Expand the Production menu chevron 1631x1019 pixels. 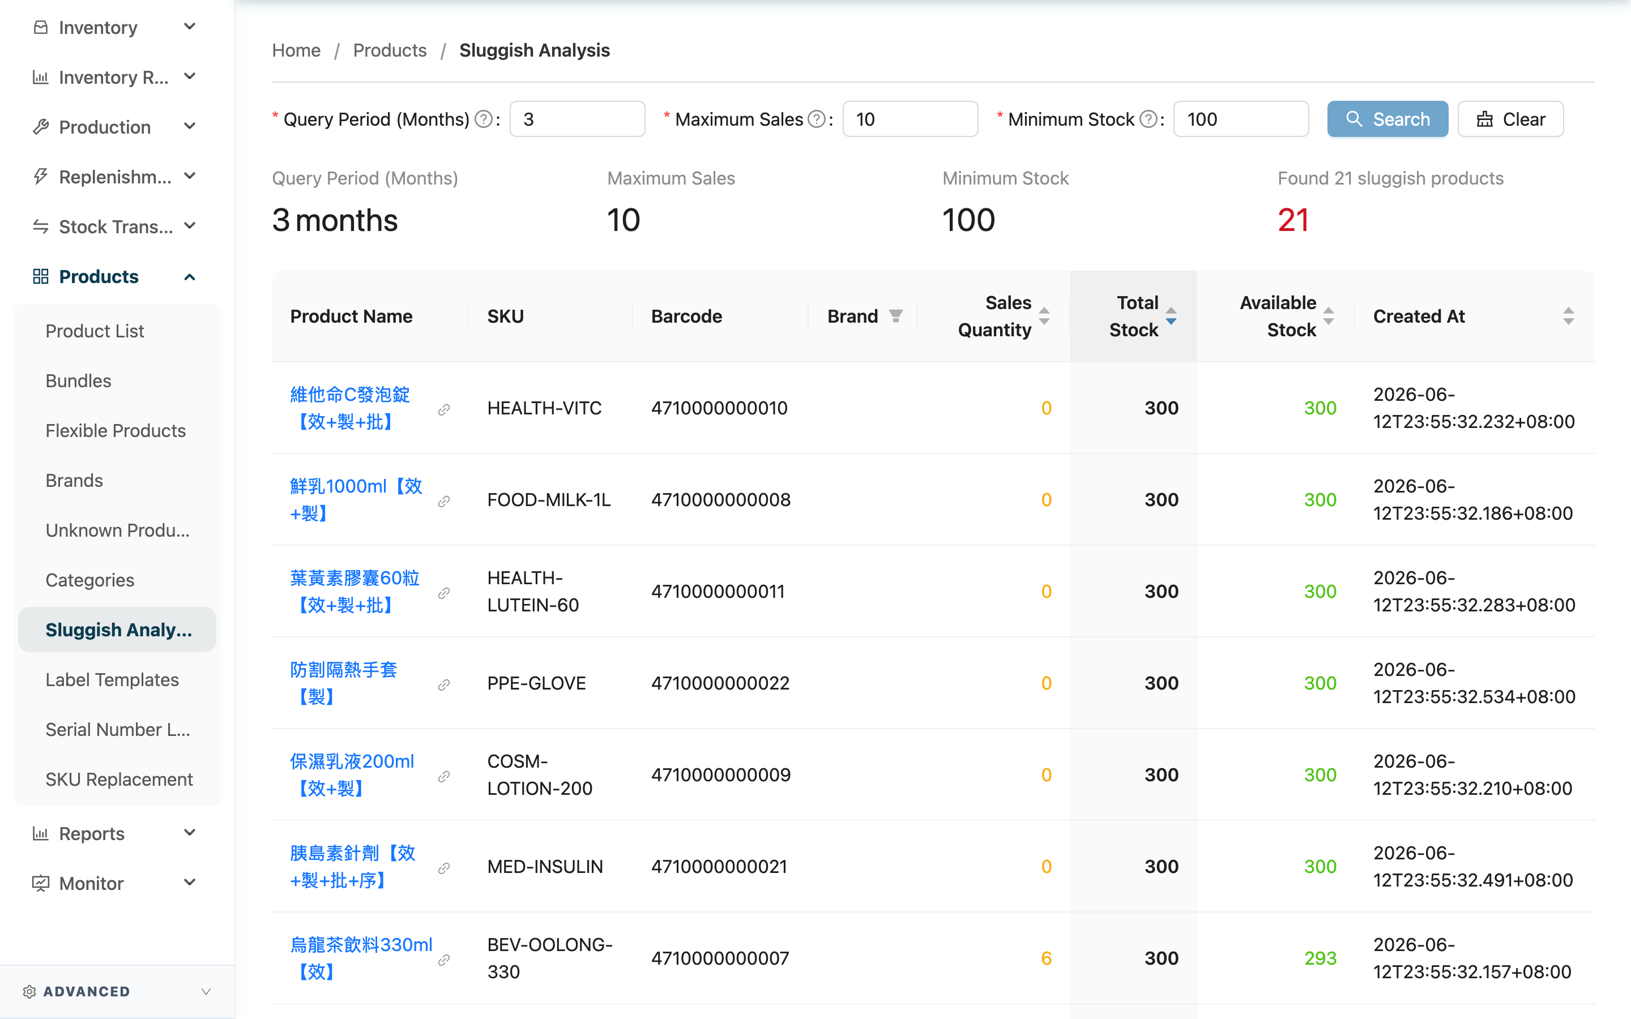click(x=190, y=127)
